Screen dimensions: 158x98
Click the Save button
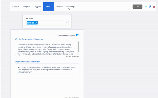click(x=137, y=7)
